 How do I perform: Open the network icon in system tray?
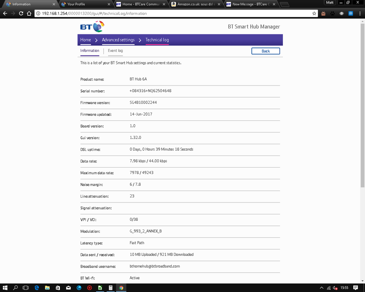[x=329, y=288]
